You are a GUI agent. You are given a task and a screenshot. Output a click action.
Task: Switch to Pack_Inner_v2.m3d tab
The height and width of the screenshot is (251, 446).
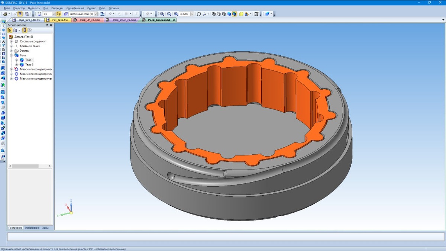tap(122, 20)
